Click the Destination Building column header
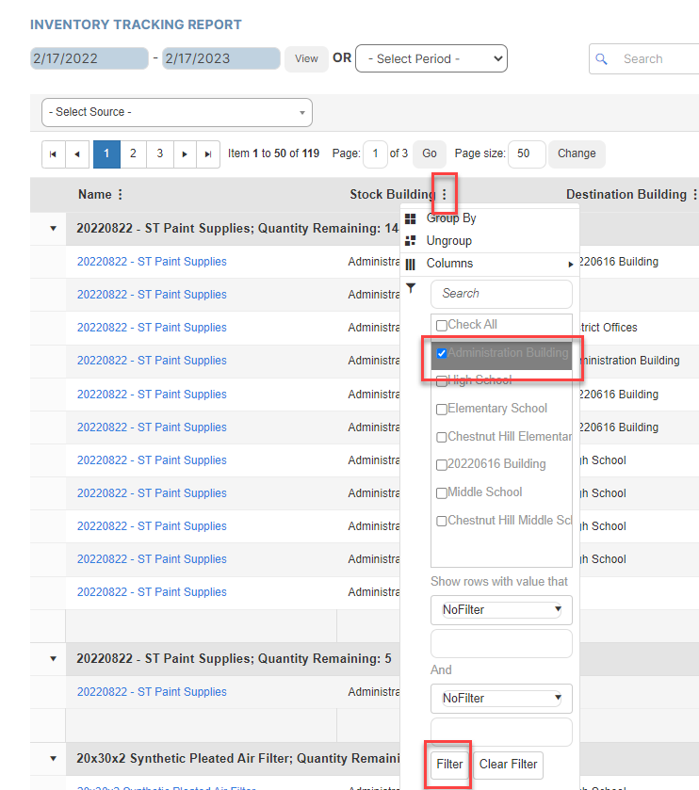Image resolution: width=699 pixels, height=790 pixels. (x=626, y=195)
